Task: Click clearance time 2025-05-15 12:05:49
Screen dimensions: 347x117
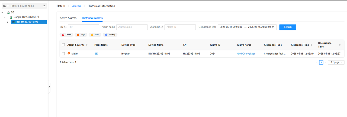Action: click(302, 54)
